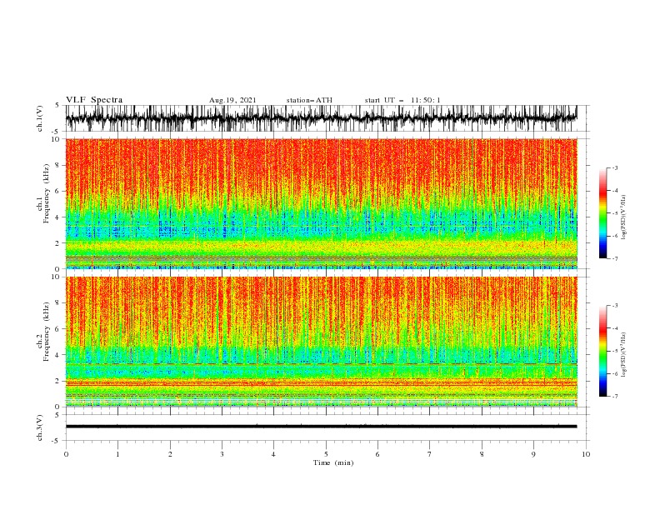Click time axis tick label '5'
Screen dimensions: 660x510
pos(326,454)
